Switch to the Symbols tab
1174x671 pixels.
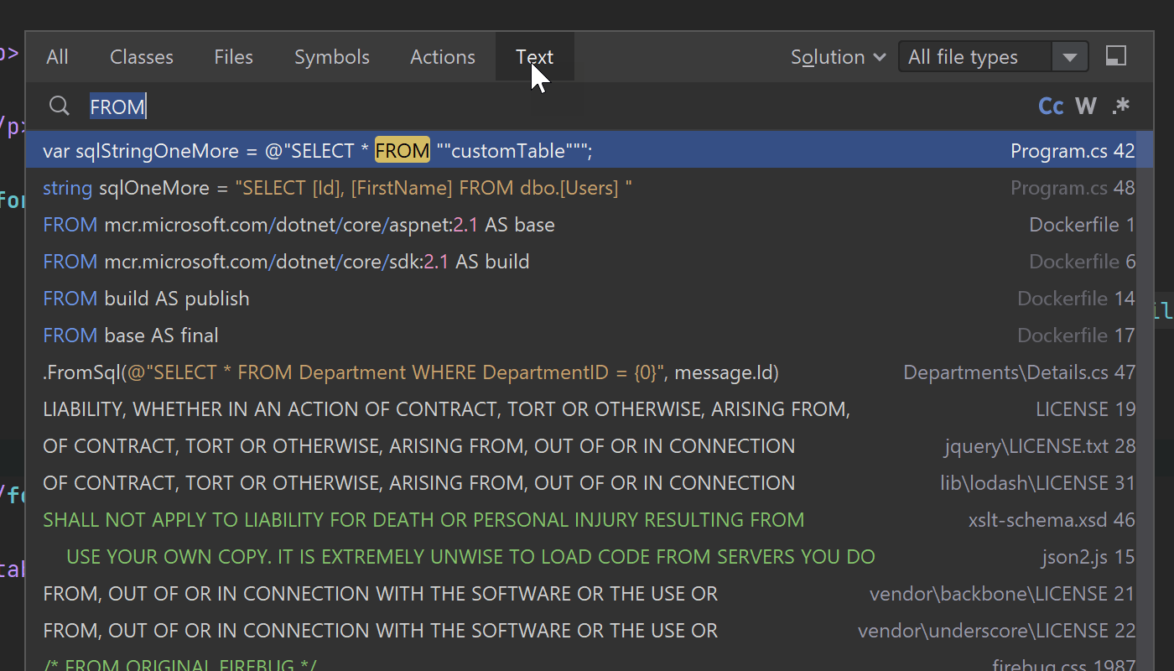331,57
